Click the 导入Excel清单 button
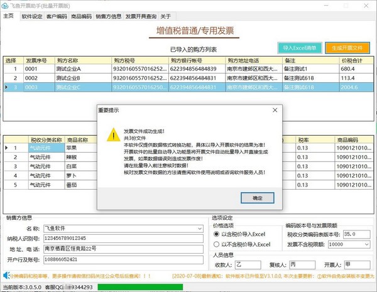The image size is (377, 292). pos(299,48)
